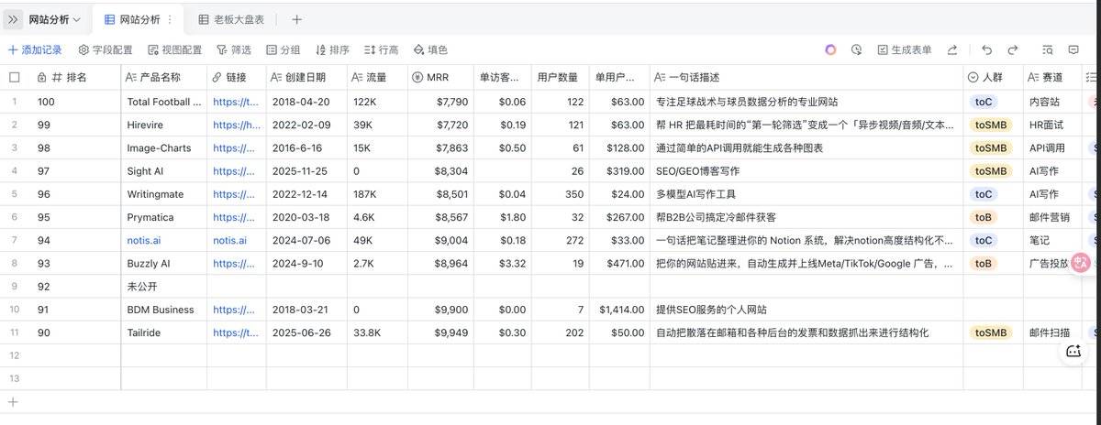Click the $3.32 per-visitor cell
The height and width of the screenshot is (425, 1101).
(502, 263)
